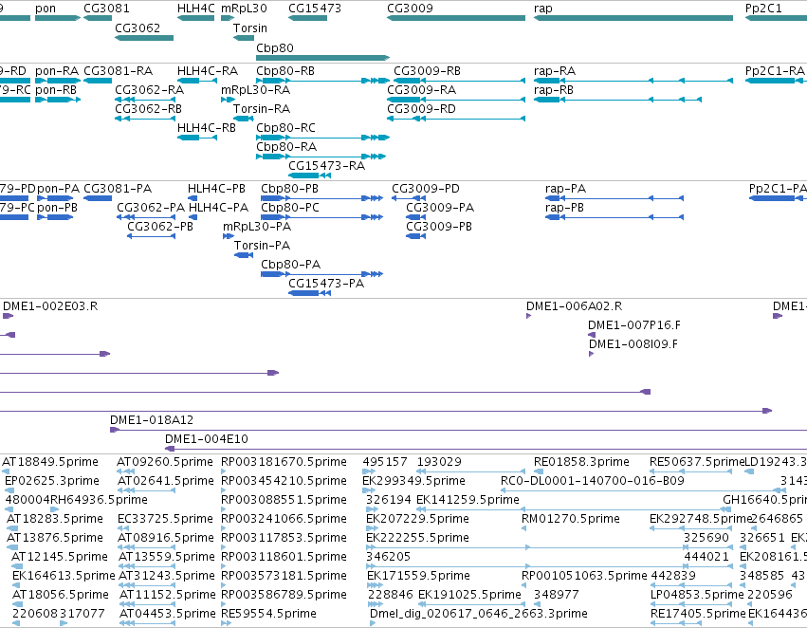Select transcript CG3009-RD

click(x=421, y=109)
